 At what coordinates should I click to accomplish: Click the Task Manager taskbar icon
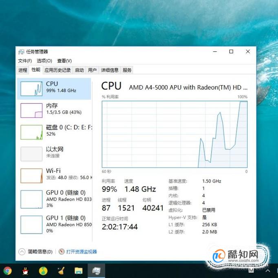click(97, 271)
